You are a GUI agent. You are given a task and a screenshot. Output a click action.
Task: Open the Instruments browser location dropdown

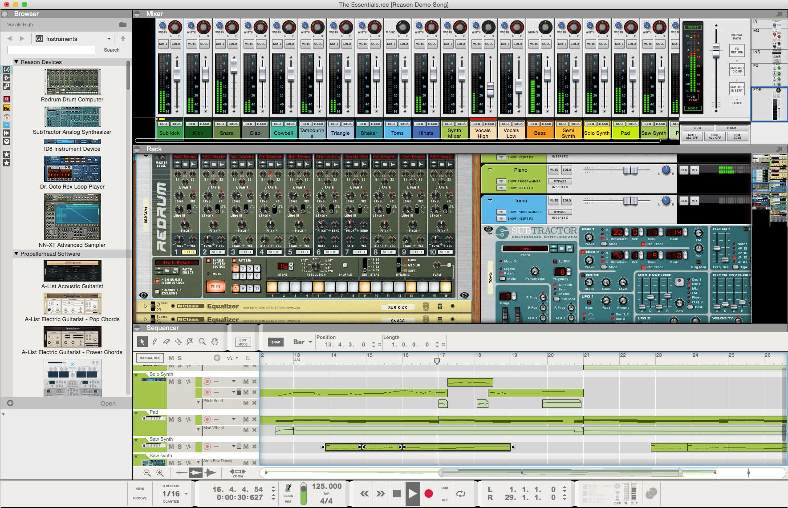[x=109, y=39]
